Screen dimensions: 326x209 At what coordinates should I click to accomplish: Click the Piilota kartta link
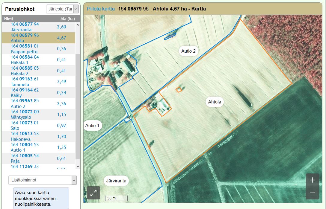point(101,9)
